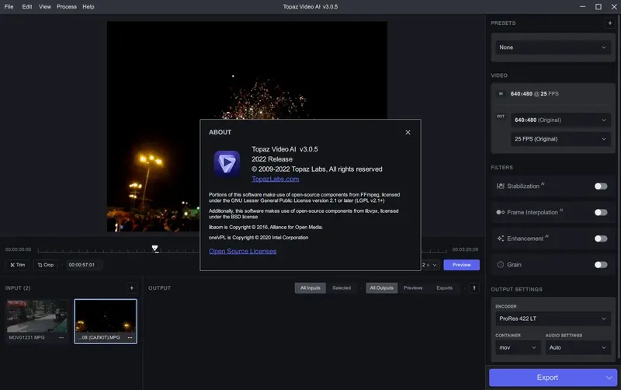Click the Trim button
Image resolution: width=621 pixels, height=390 pixels.
[x=17, y=265]
